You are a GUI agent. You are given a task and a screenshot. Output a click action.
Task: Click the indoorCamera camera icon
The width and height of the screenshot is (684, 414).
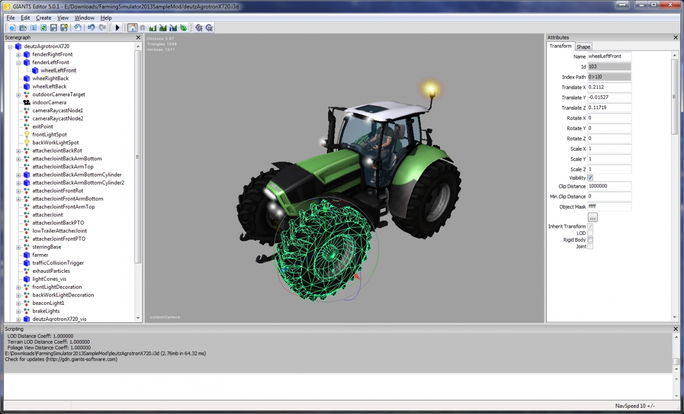[x=26, y=102]
